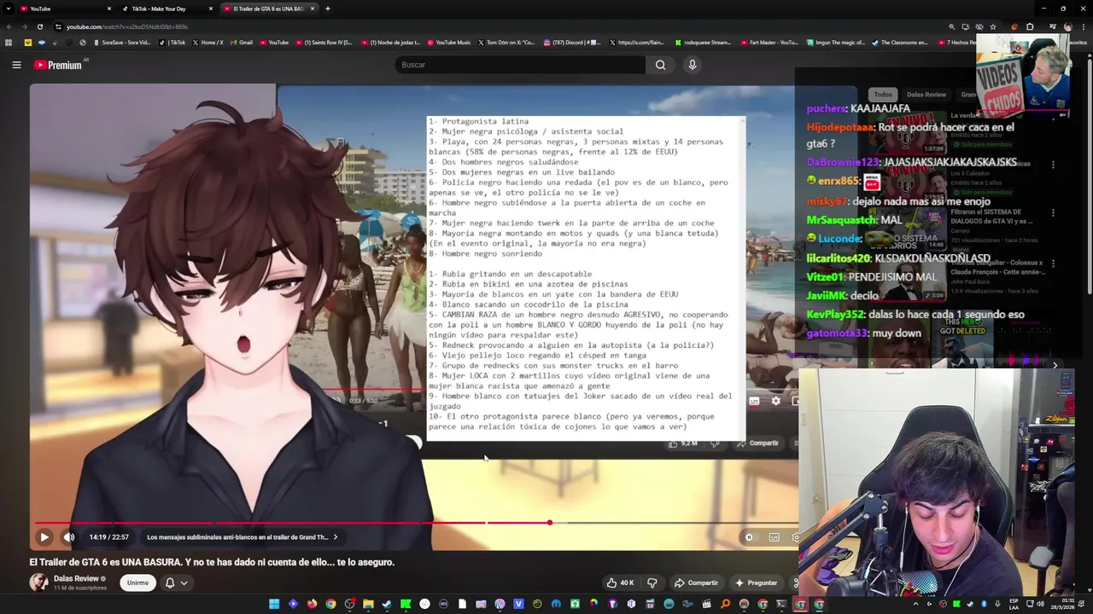Open the Gmail bookmark

[x=242, y=42]
